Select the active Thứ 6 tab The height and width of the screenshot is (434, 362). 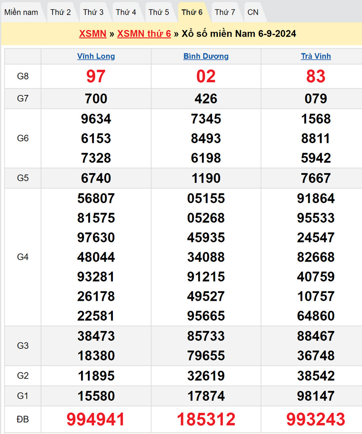click(x=192, y=12)
